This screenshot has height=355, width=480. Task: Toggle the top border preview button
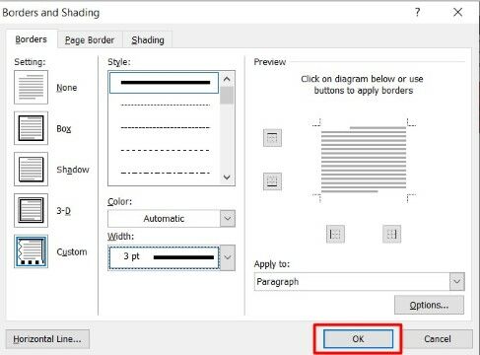(x=272, y=138)
